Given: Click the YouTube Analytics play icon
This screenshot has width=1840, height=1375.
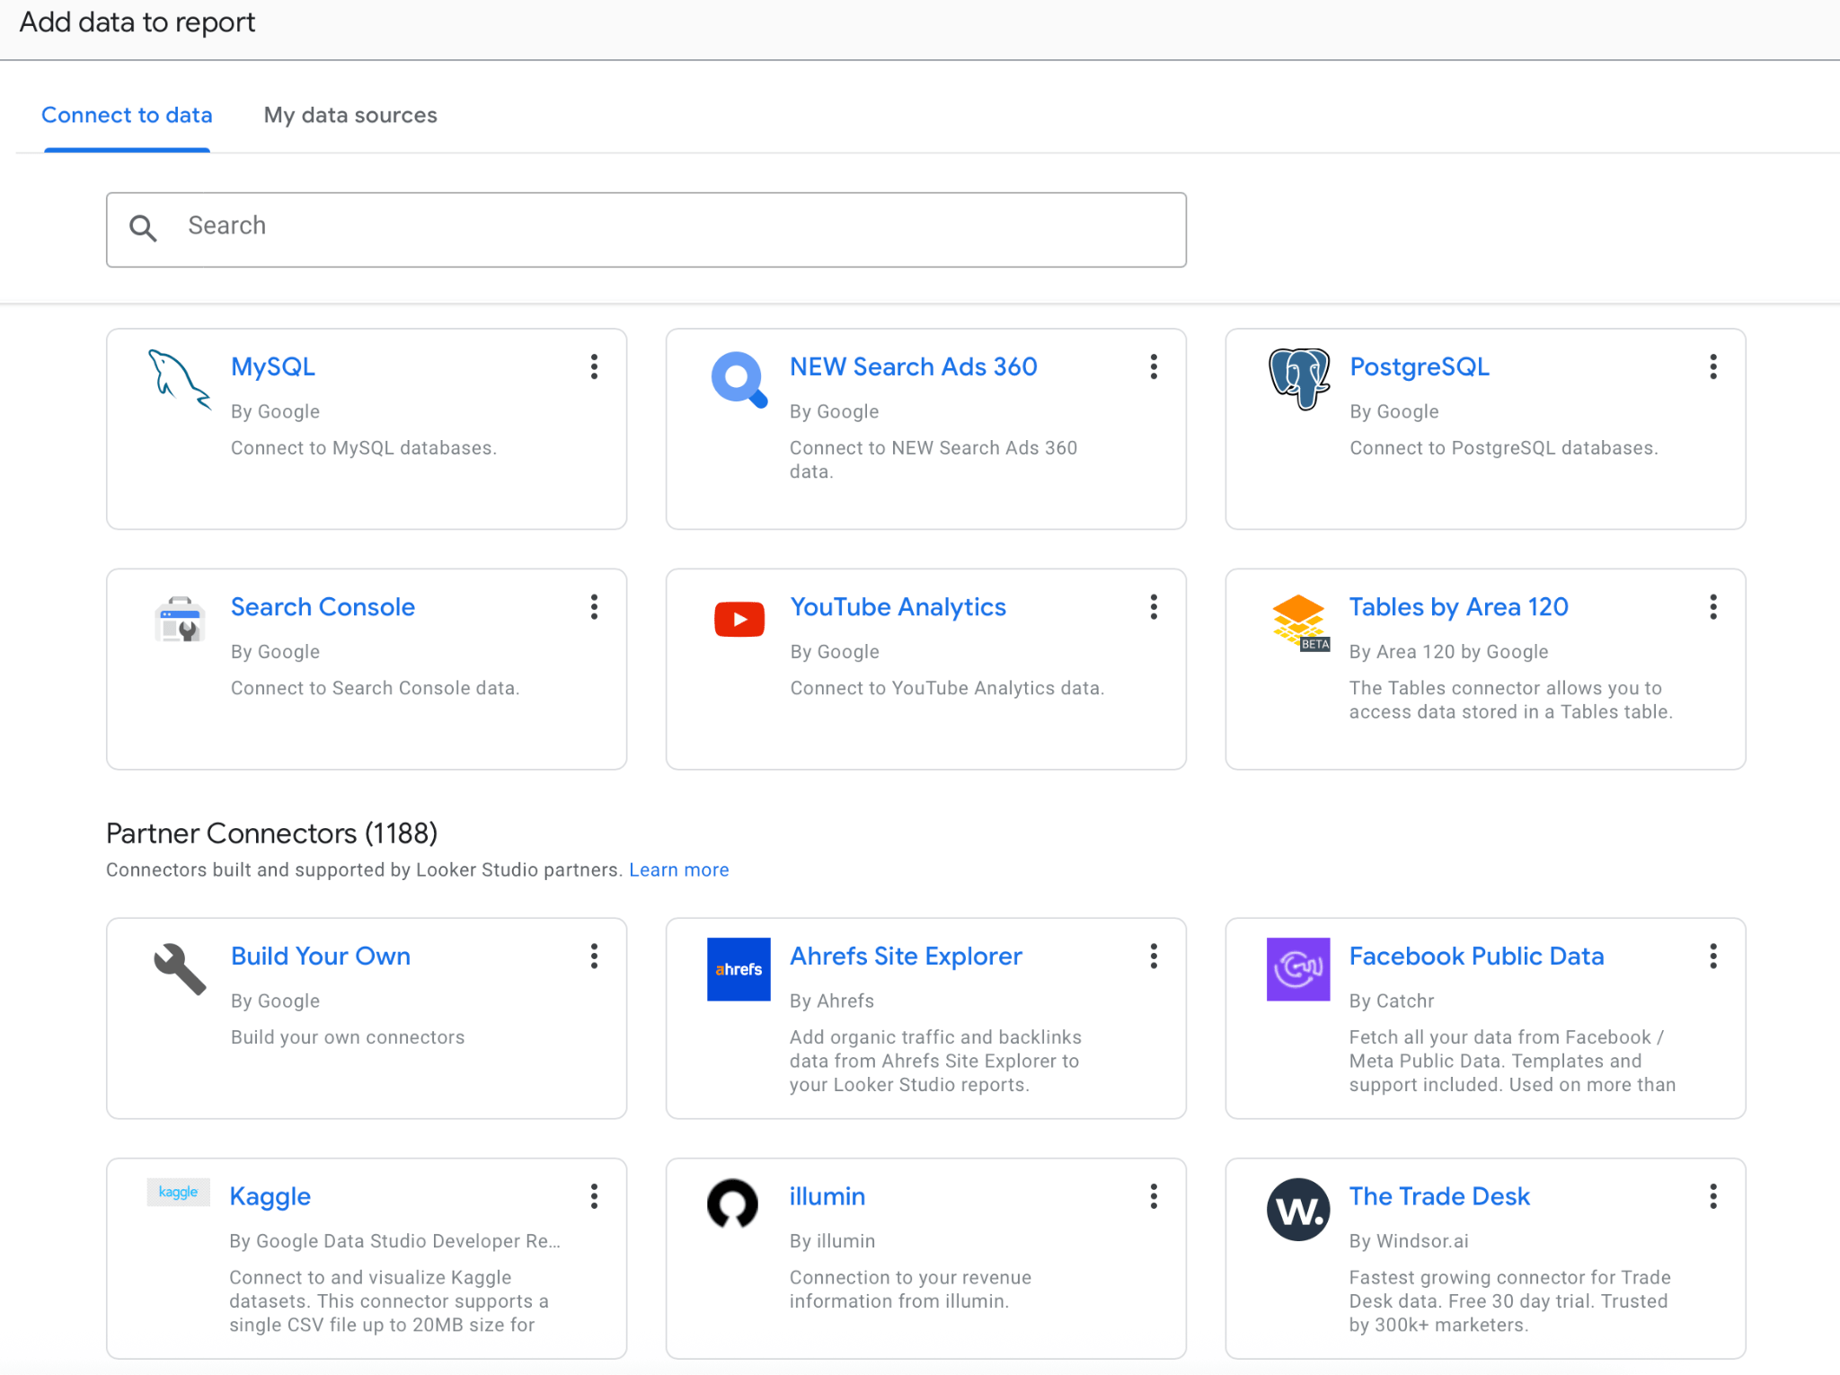Looking at the screenshot, I should pyautogui.click(x=739, y=620).
